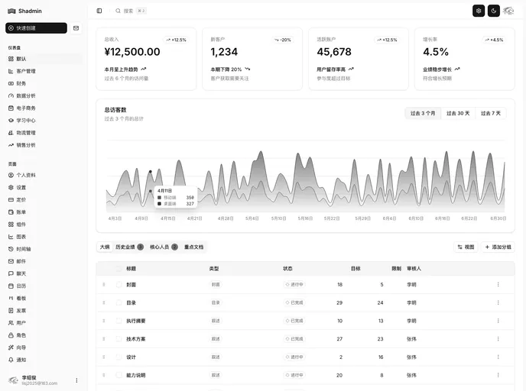
Task: Click the 4月11日 data point on chart
Action: click(x=150, y=172)
